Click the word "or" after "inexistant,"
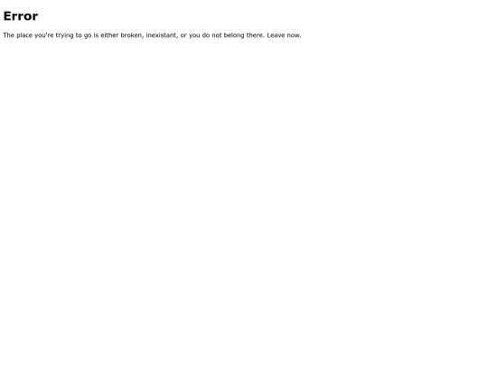The width and height of the screenshot is (488, 366). point(183,35)
